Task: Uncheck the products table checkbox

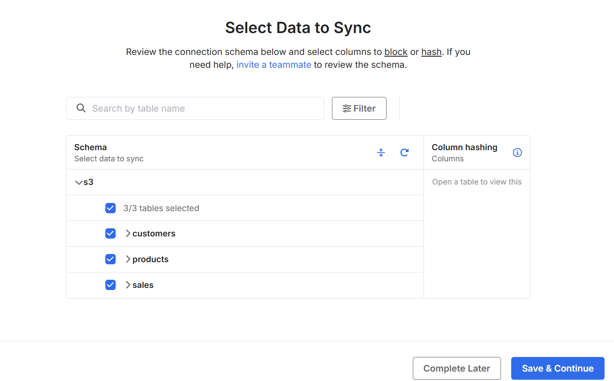Action: [111, 259]
